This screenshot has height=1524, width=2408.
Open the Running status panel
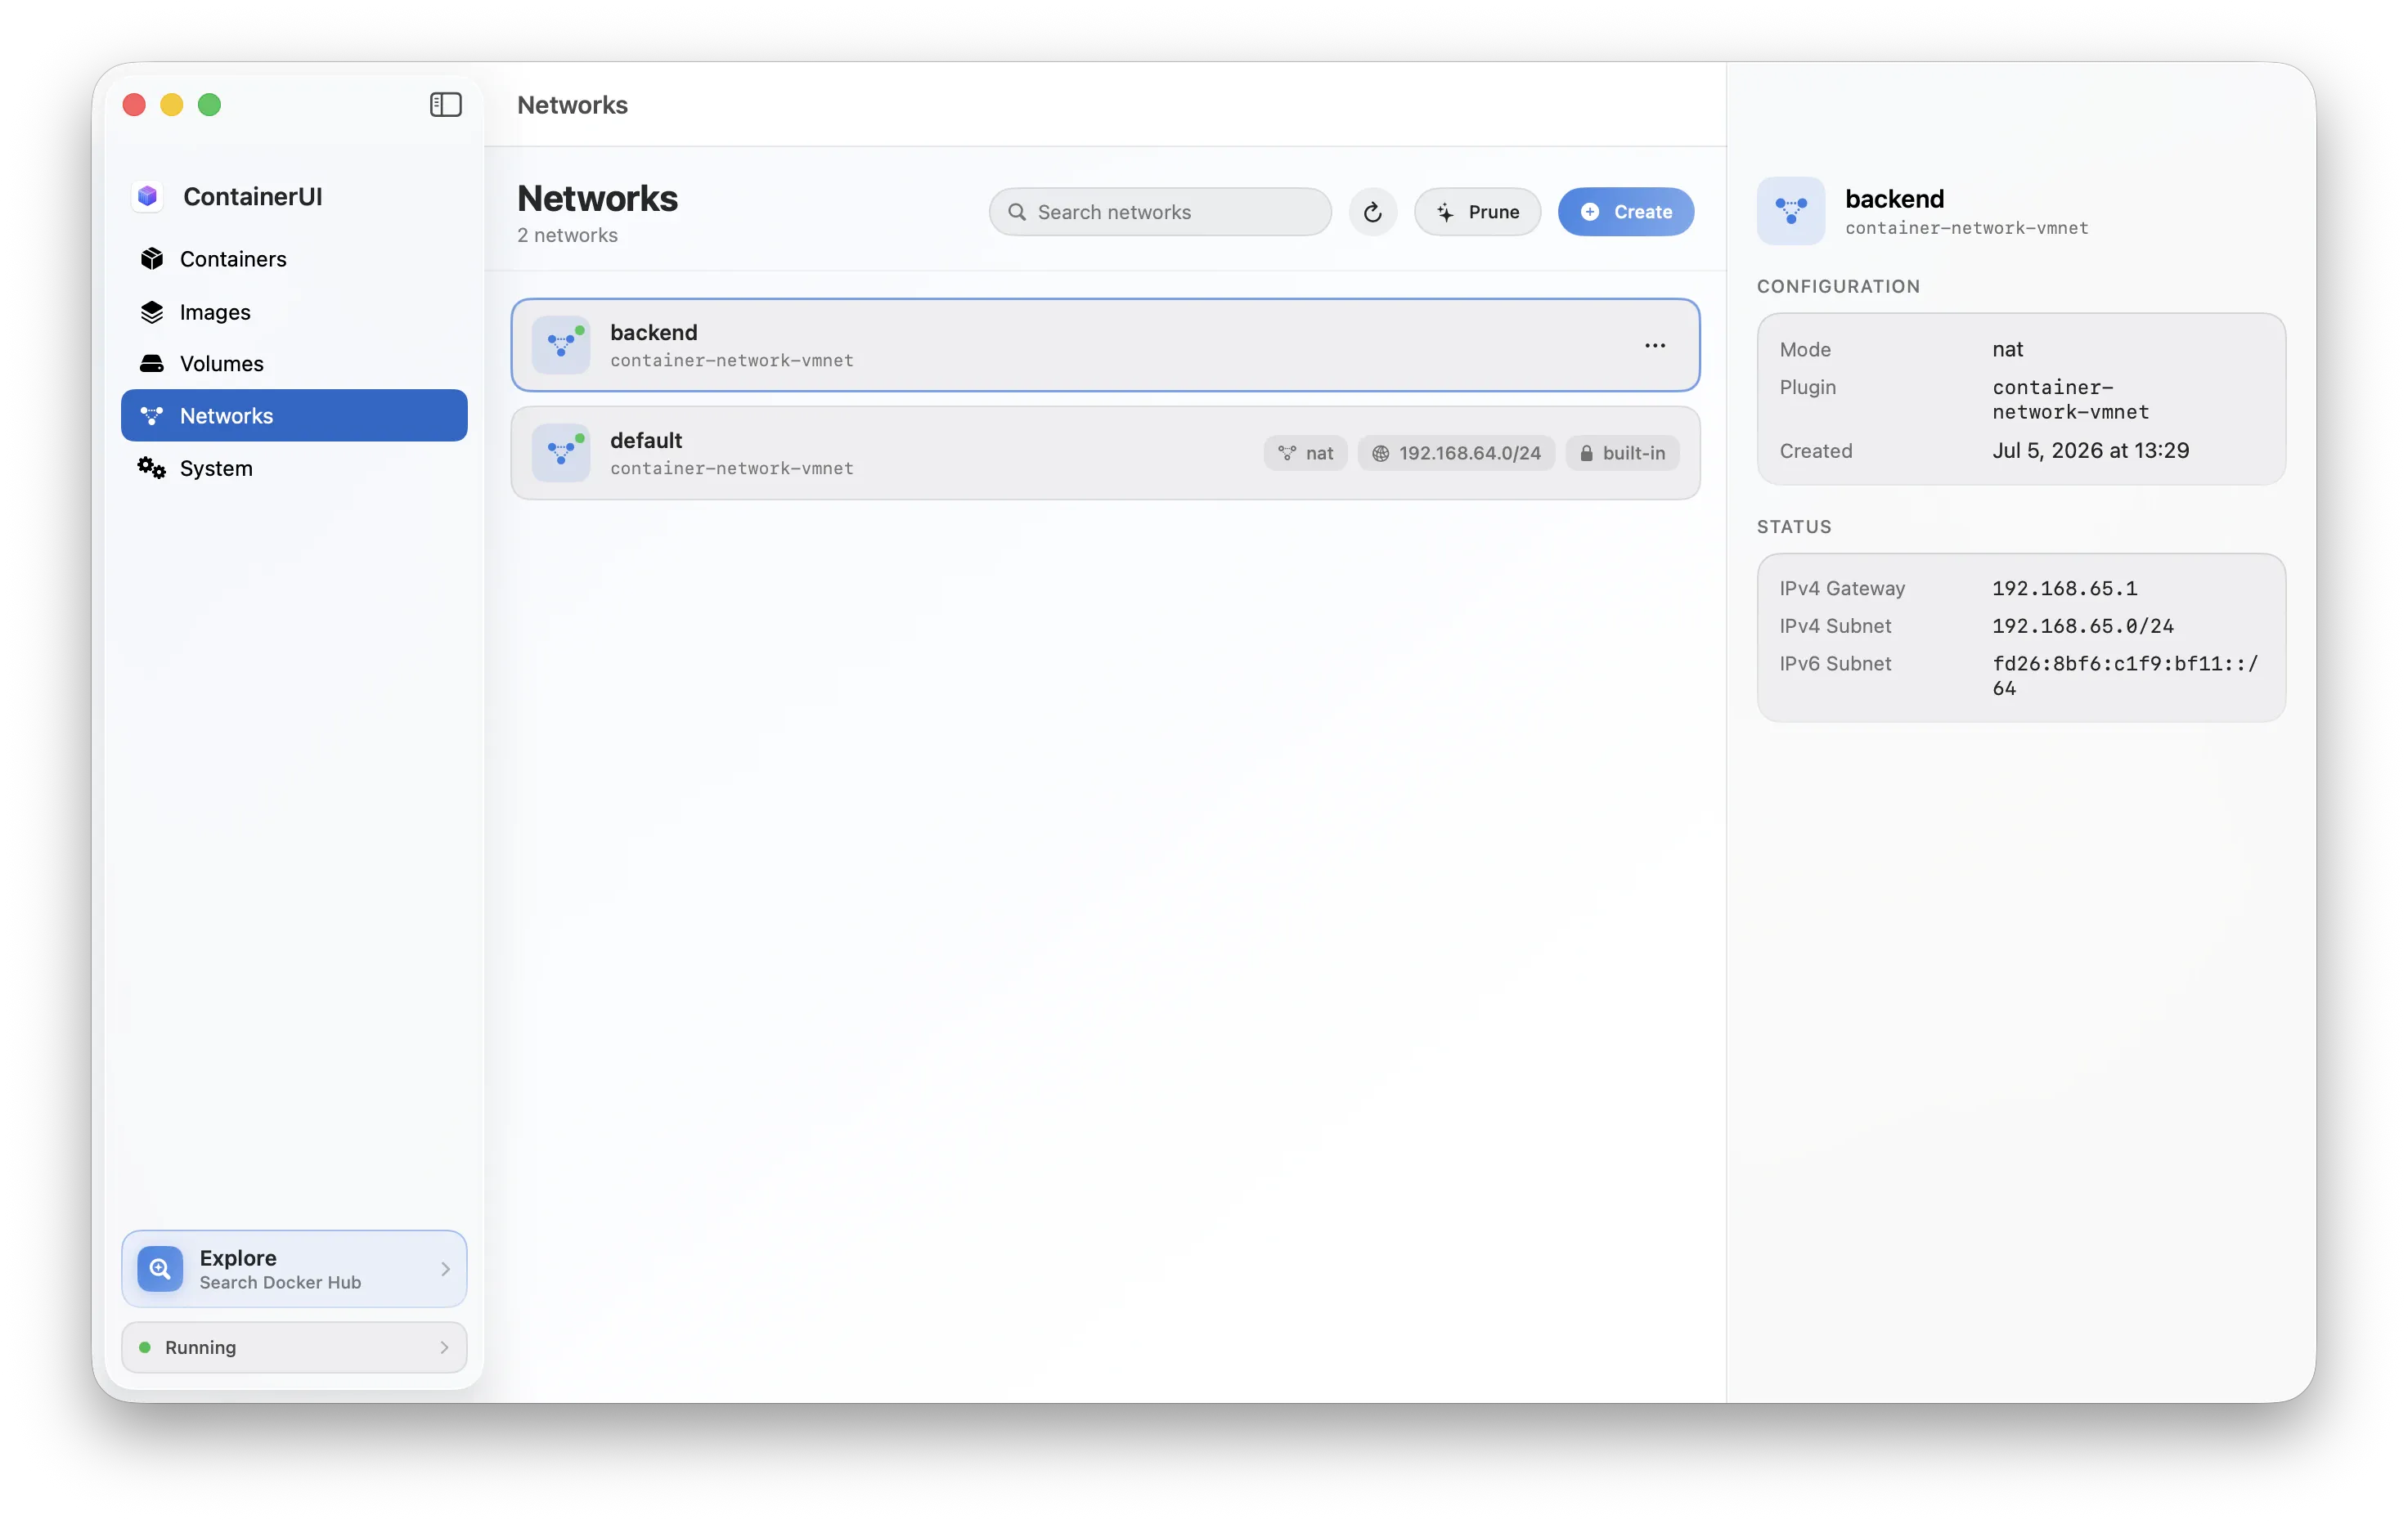[294, 1347]
